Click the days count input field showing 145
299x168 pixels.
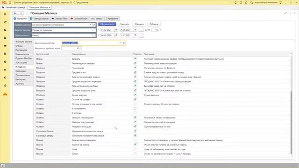[155, 30]
